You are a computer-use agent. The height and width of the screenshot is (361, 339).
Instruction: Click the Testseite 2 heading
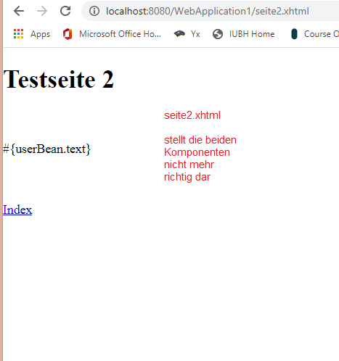58,79
